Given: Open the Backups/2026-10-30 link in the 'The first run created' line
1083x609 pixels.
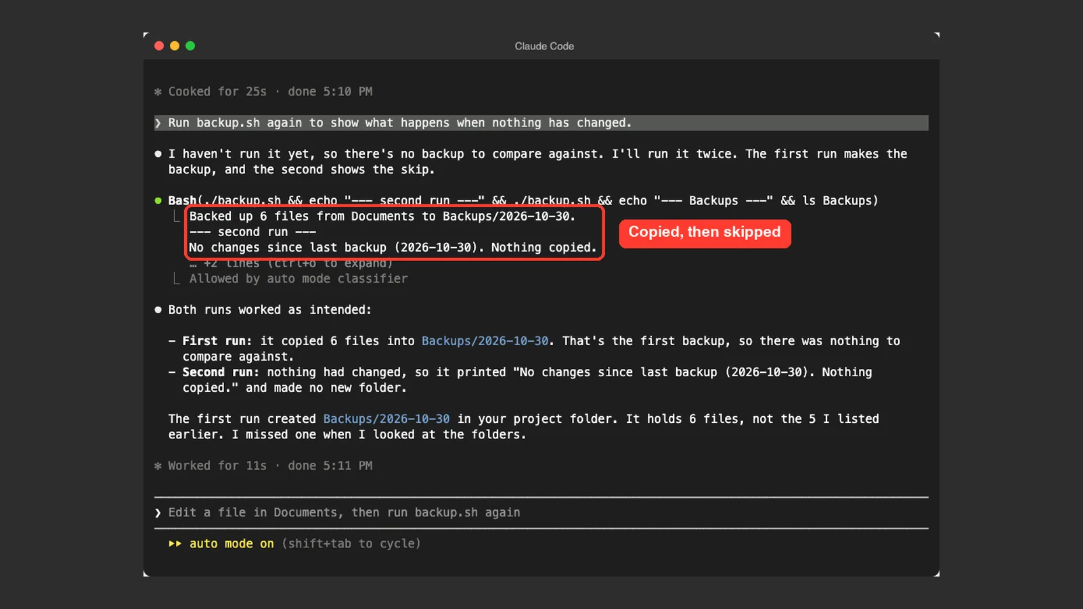Looking at the screenshot, I should [386, 419].
